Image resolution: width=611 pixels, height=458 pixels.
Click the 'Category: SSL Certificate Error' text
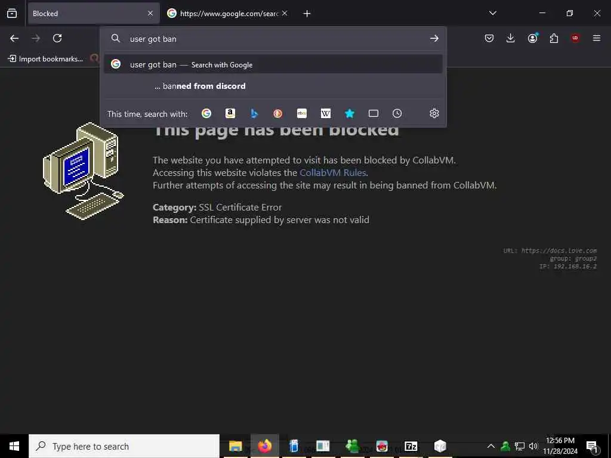coord(217,207)
